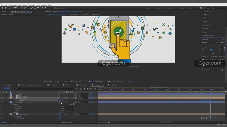Viewport: 227px width, 127px height.
Task: Click the Motion 2 Clone tool
Action: (x=205, y=60)
